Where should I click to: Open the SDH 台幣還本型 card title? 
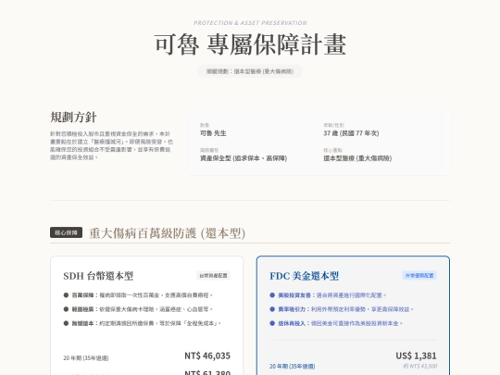coord(98,276)
